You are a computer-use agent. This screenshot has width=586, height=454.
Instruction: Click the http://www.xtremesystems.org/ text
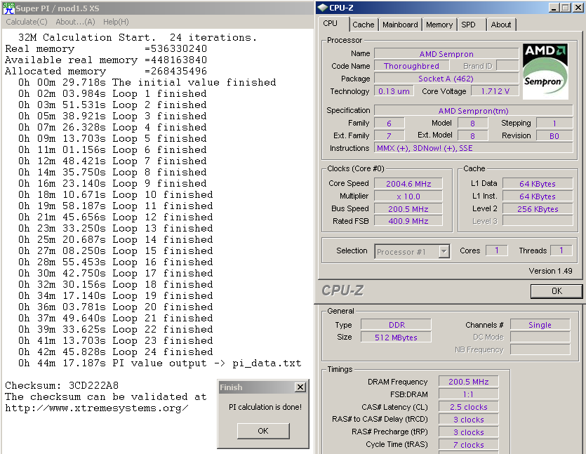[96, 408]
